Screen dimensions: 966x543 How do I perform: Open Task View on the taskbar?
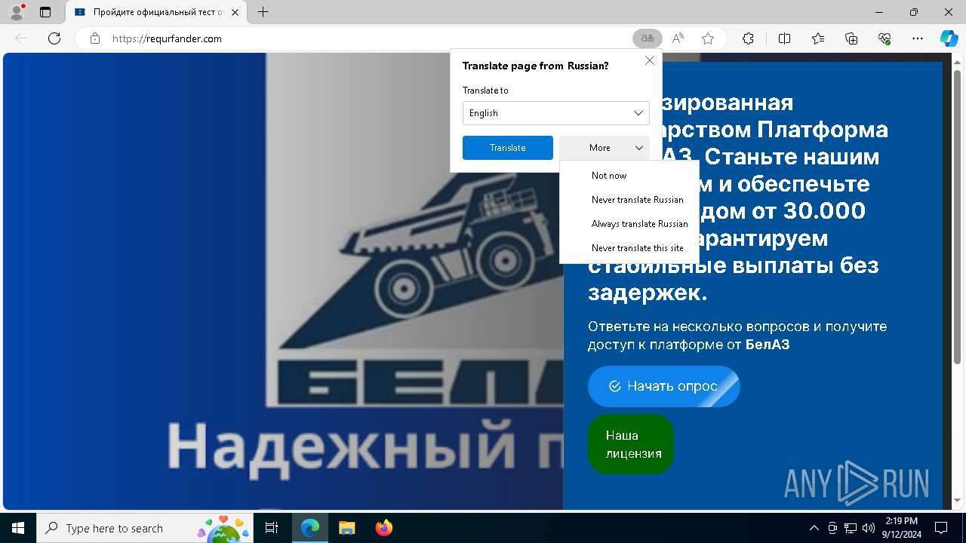(x=272, y=528)
